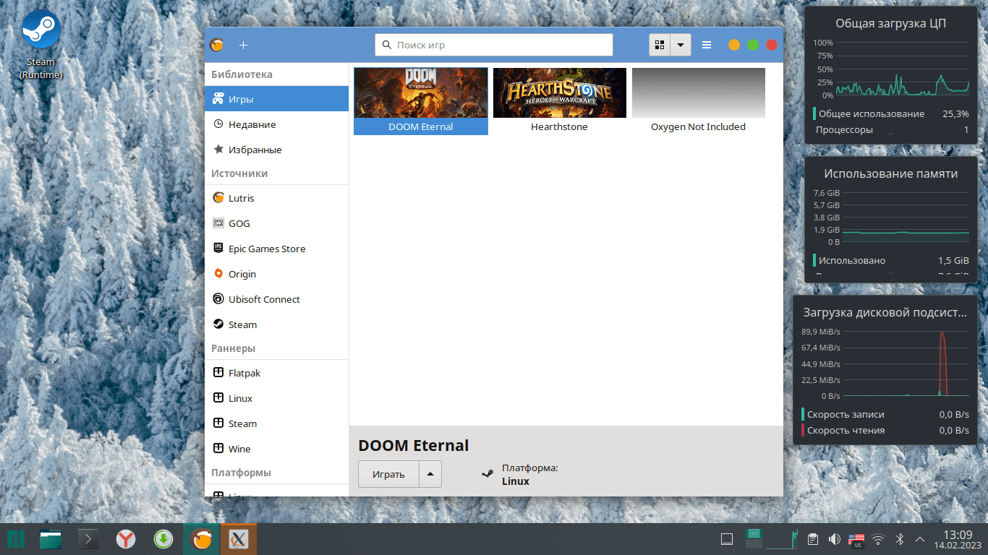Click the Wine runner box icon
Image resolution: width=988 pixels, height=555 pixels.
[x=218, y=449]
